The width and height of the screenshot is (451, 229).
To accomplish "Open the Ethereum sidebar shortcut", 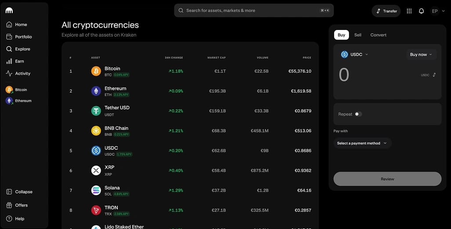I will tap(19, 100).
